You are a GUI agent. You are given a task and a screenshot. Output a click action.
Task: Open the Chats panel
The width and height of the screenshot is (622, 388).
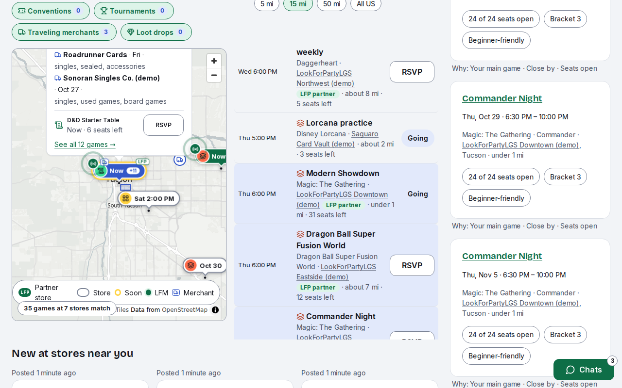click(x=584, y=370)
